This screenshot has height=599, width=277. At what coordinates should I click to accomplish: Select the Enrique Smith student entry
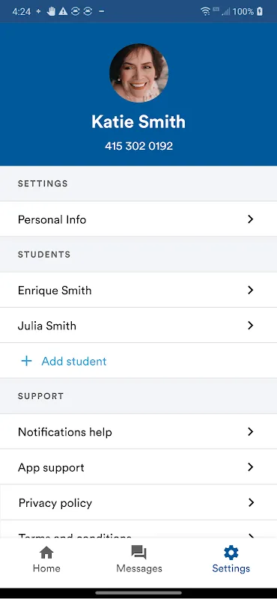point(138,290)
